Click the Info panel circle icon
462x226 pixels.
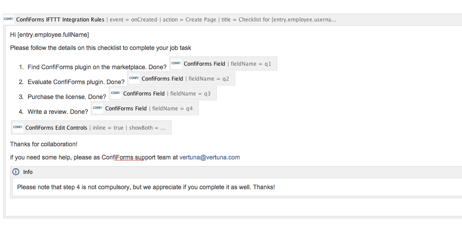click(x=16, y=172)
